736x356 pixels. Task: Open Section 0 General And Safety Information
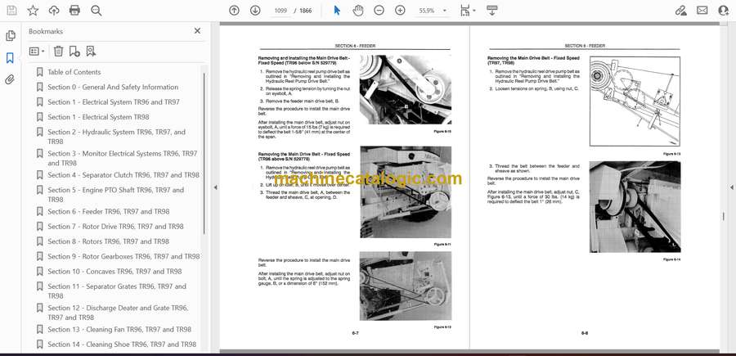(113, 87)
